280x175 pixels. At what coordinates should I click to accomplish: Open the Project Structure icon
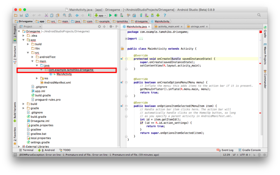[134, 15]
